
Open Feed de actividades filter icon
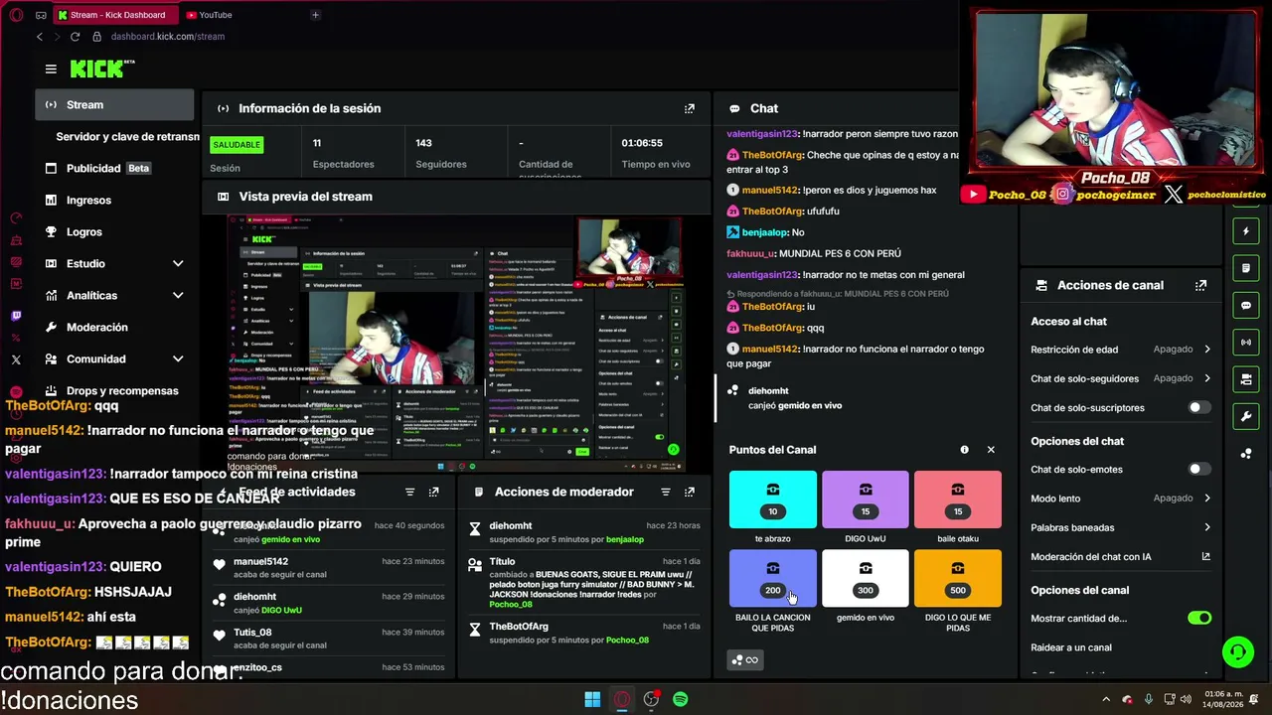coord(409,492)
